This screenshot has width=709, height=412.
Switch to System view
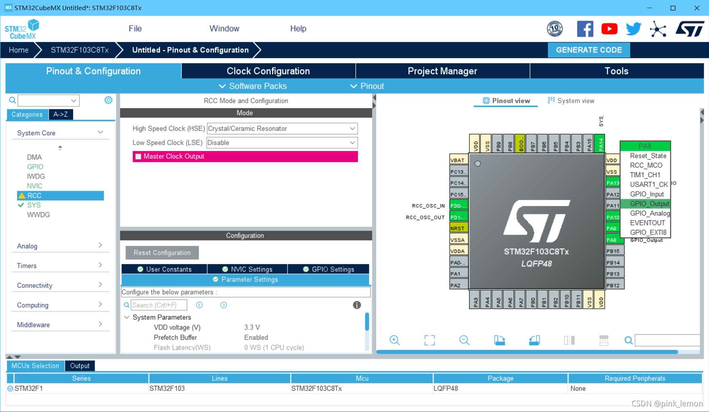click(571, 101)
